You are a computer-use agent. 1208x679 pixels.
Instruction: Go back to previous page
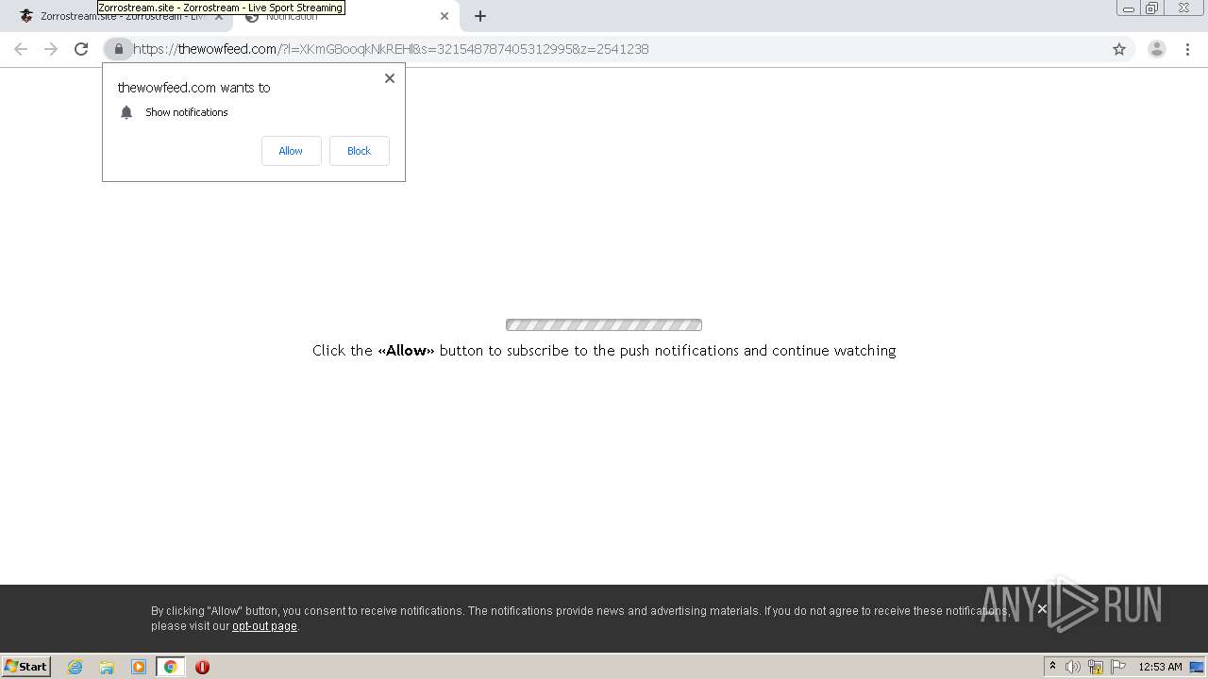tap(21, 49)
